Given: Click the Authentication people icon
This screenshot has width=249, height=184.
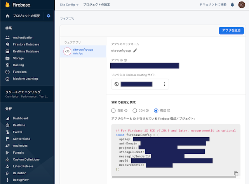Looking at the screenshot, I should tap(7, 37).
